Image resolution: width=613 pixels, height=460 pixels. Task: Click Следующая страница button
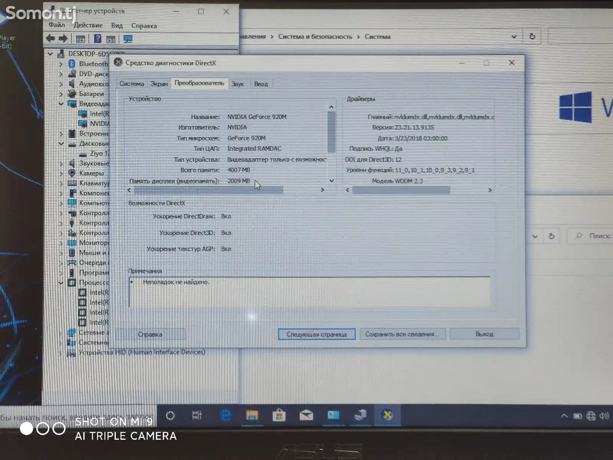[x=316, y=334]
